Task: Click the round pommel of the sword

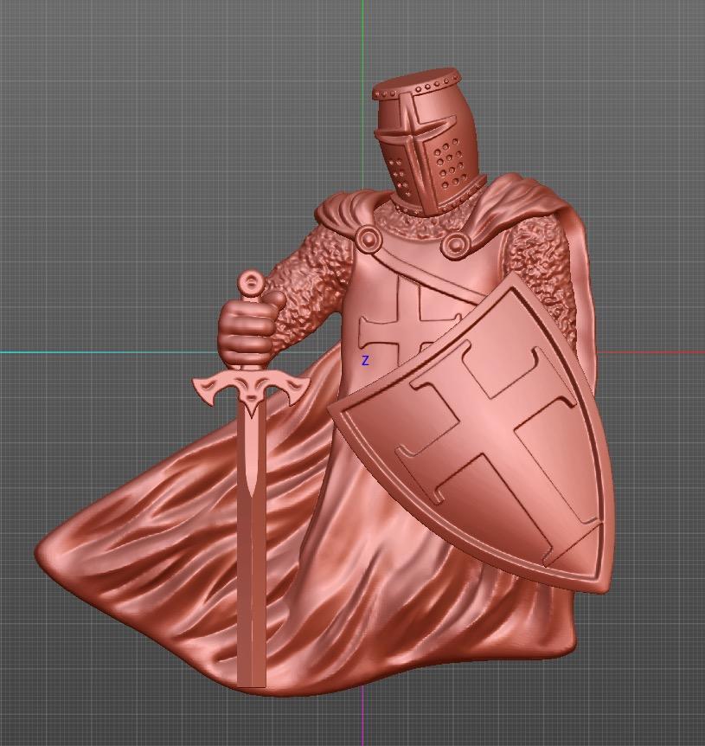Action: [x=251, y=282]
